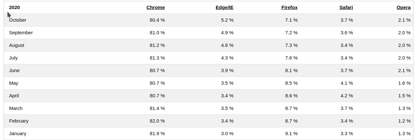Viewport: 420px width, 140px height.
Task: Click the Opera column link
Action: pos(403,7)
